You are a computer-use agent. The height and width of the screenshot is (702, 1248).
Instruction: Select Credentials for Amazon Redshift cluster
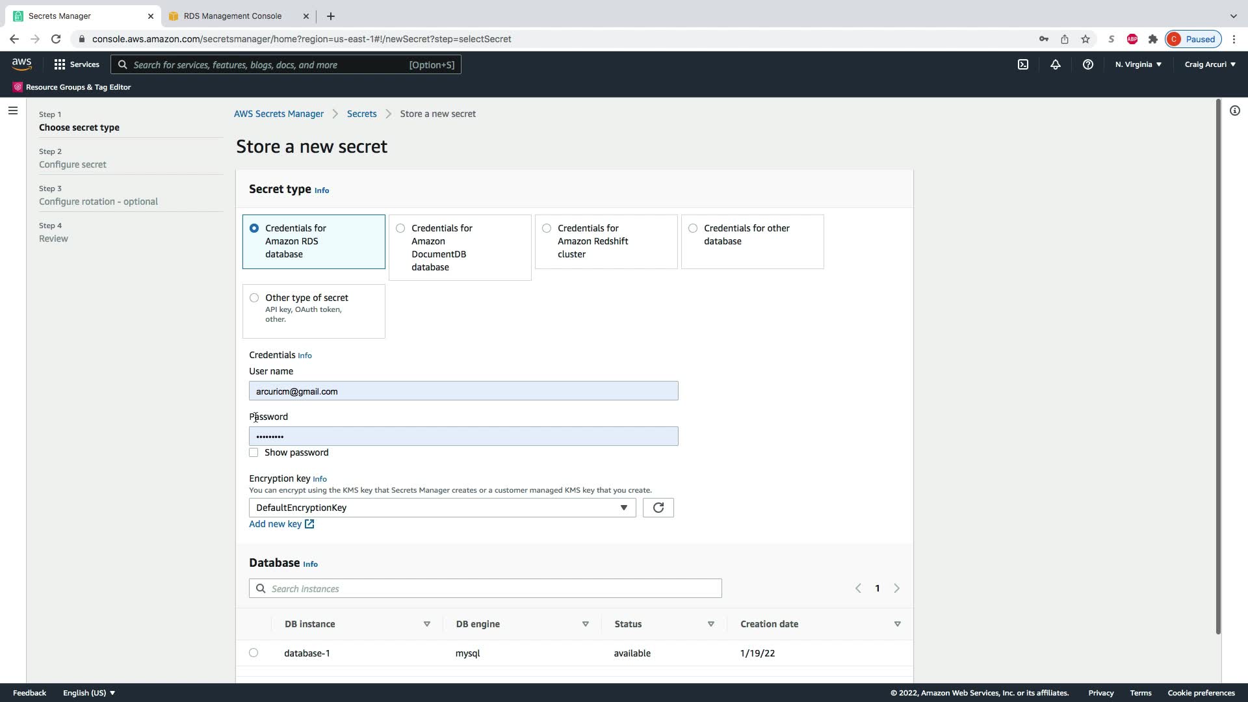click(x=547, y=228)
